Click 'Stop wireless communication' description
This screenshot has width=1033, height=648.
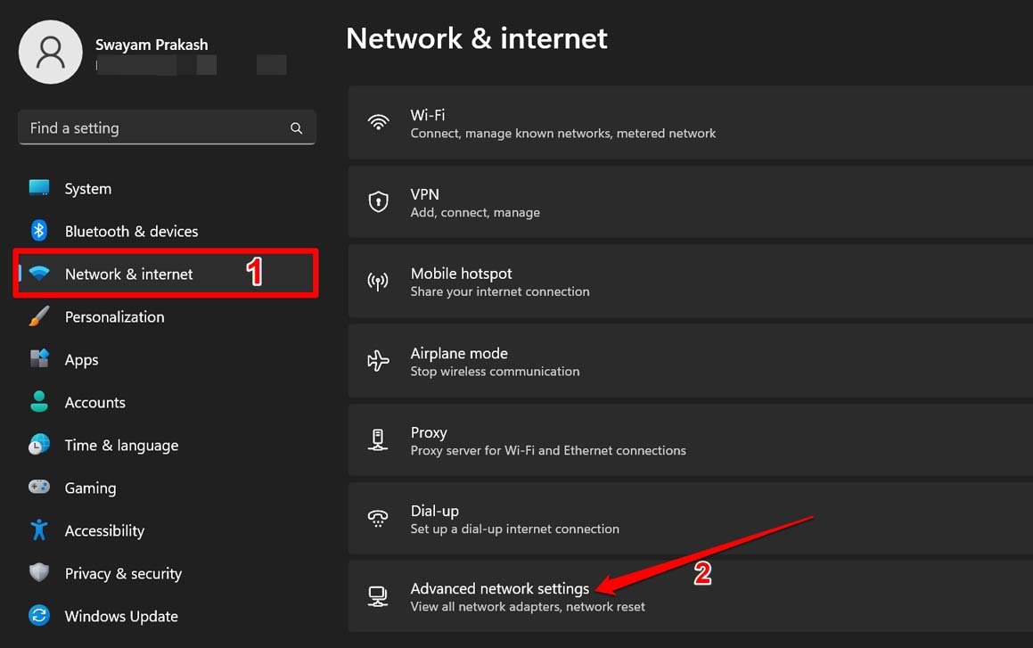pos(495,372)
